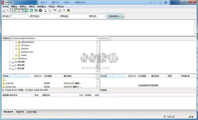Open the 查看 menu
This screenshot has width=198, height=120.
(23, 7)
